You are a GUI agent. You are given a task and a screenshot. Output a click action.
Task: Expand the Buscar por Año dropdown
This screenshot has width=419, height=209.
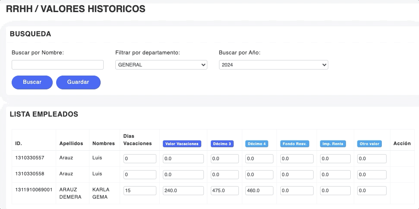(x=273, y=65)
